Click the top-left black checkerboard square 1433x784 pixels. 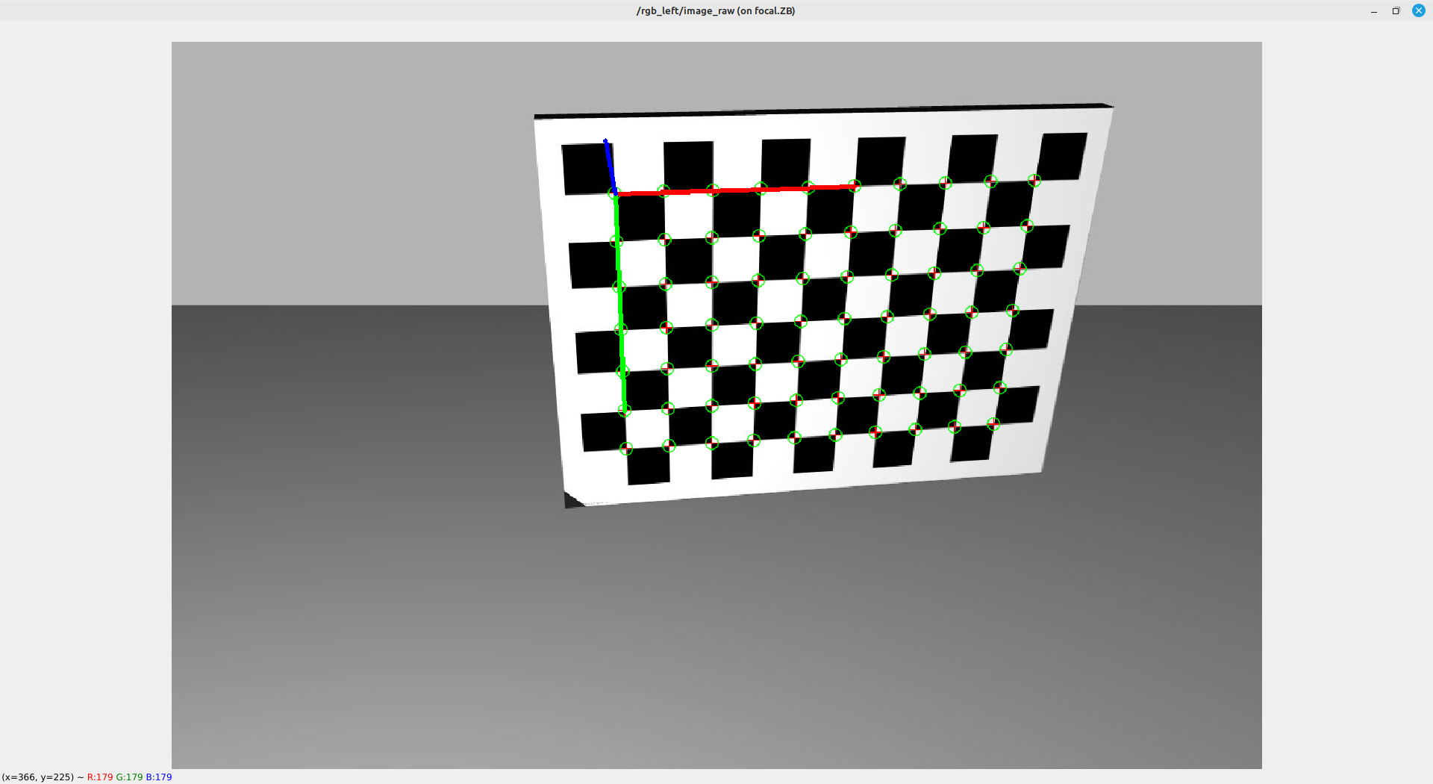[586, 169]
